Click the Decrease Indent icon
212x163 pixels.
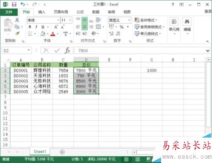[78, 33]
